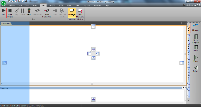Image resolution: width=201 pixels, height=107 pixels.
Task: Click the center dock-down arrow in docking guide
Action: (93, 58)
